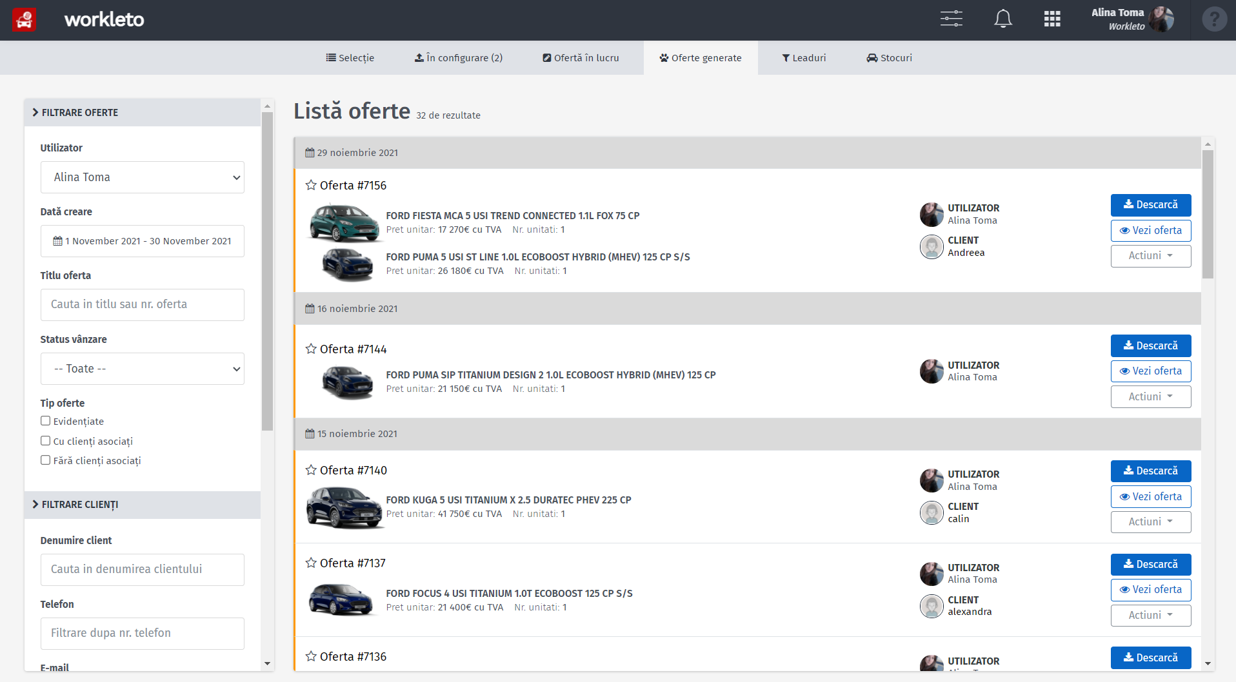1236x682 pixels.
Task: Click client calin avatar icon
Action: pos(932,513)
